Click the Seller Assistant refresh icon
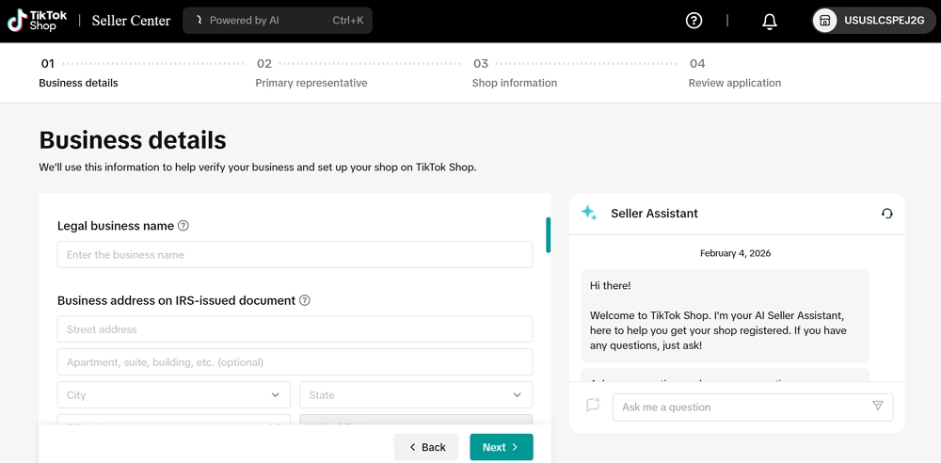Image resolution: width=941 pixels, height=463 pixels. [886, 214]
